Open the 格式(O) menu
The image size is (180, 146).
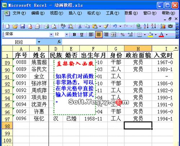click(94, 13)
